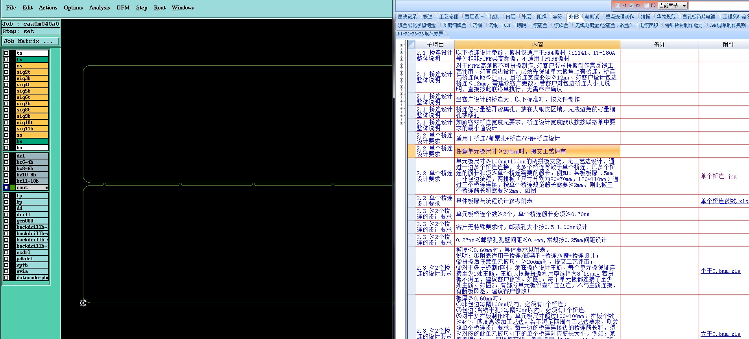Switch to the 华为规范 tab
Image resolution: width=749 pixels, height=339 pixels.
point(666,17)
